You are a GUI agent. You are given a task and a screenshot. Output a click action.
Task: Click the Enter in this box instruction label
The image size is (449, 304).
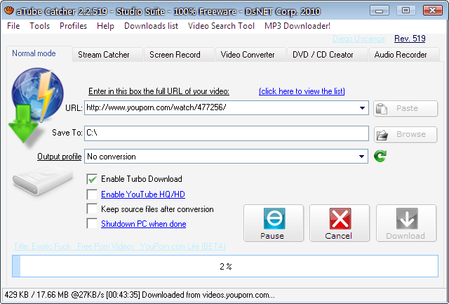click(x=159, y=91)
